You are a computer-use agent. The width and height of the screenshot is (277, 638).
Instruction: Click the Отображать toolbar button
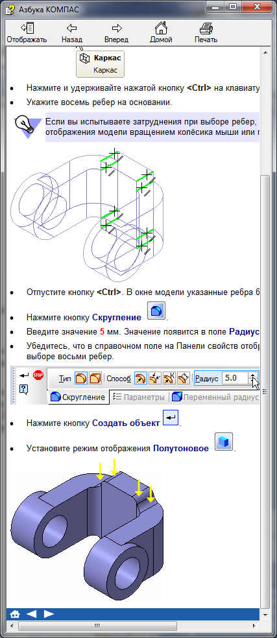(27, 33)
